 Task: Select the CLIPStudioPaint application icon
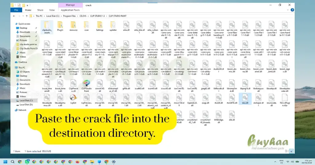point(86,86)
